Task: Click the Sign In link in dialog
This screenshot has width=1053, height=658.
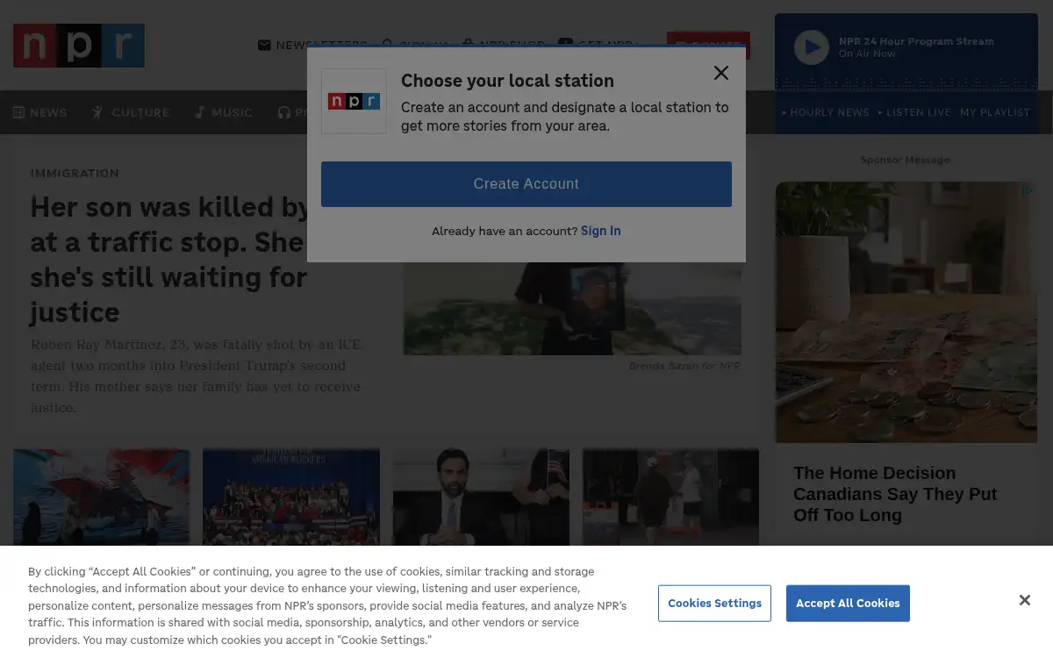Action: (601, 231)
